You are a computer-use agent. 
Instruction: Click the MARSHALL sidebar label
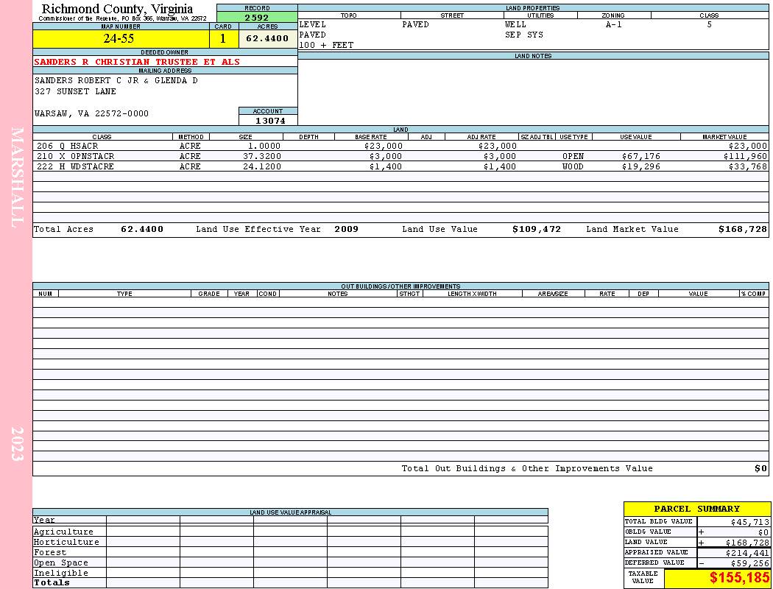click(x=16, y=177)
